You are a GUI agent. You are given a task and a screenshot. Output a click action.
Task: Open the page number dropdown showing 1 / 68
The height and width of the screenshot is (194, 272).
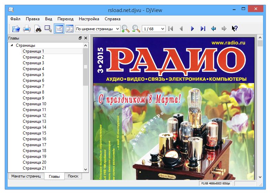[x=154, y=29]
